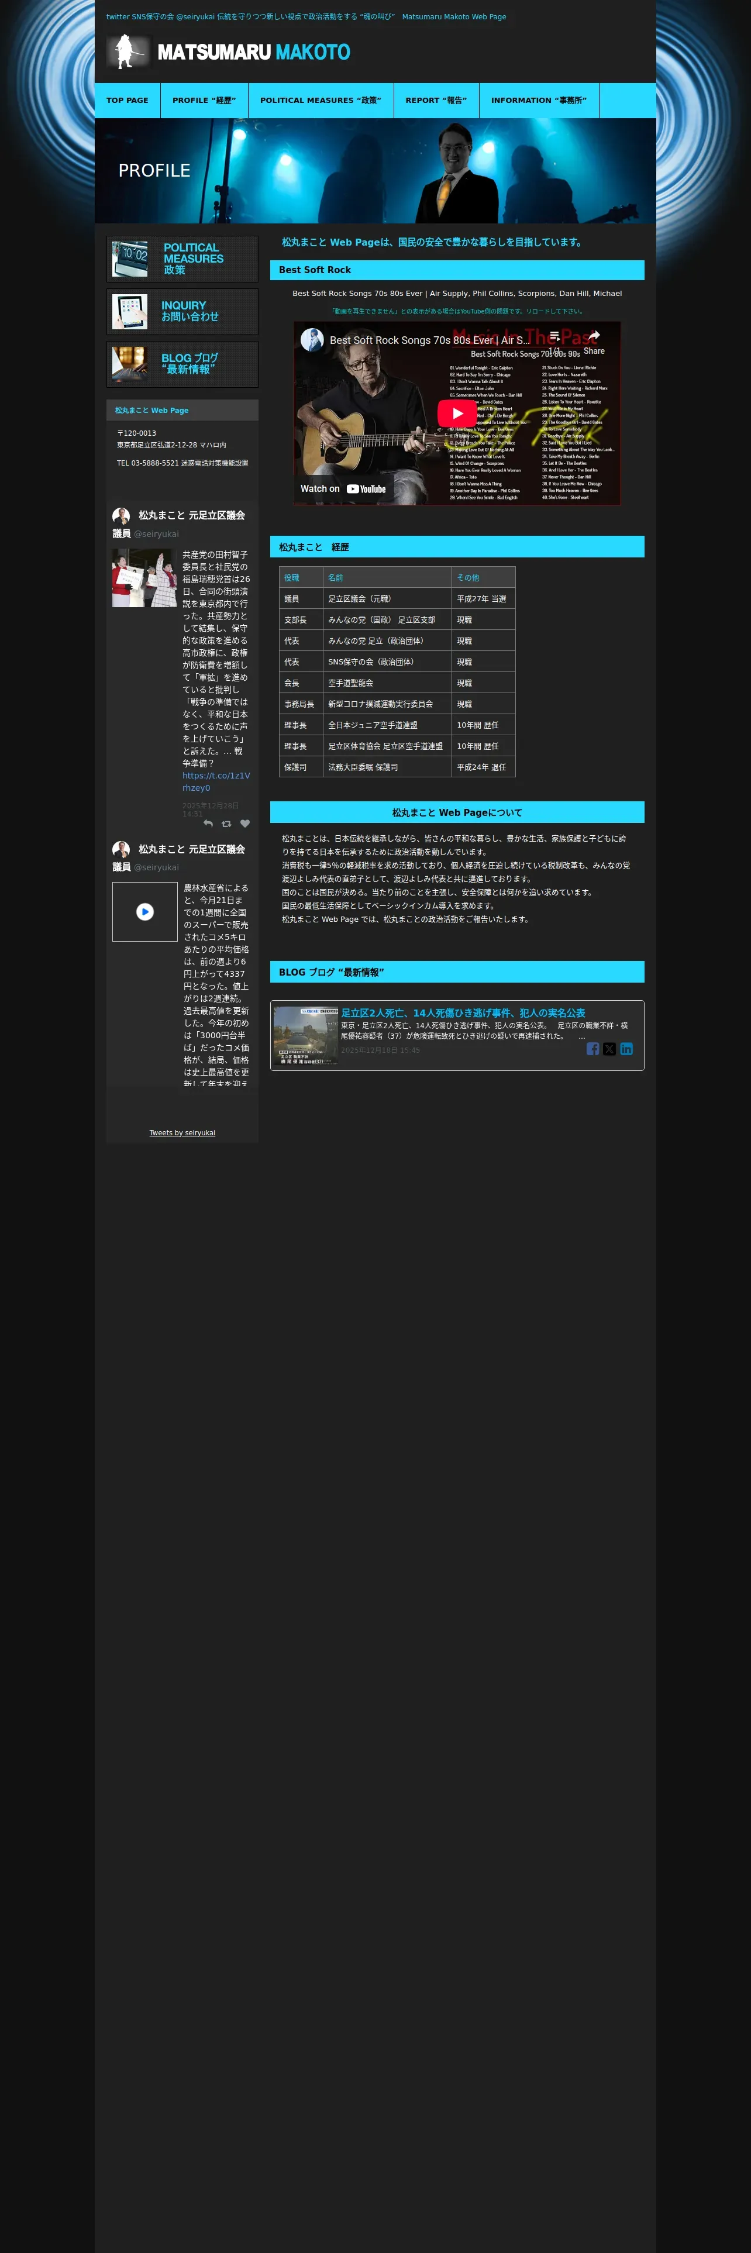
Task: Open the t.co link in first tweet
Action: (x=216, y=782)
